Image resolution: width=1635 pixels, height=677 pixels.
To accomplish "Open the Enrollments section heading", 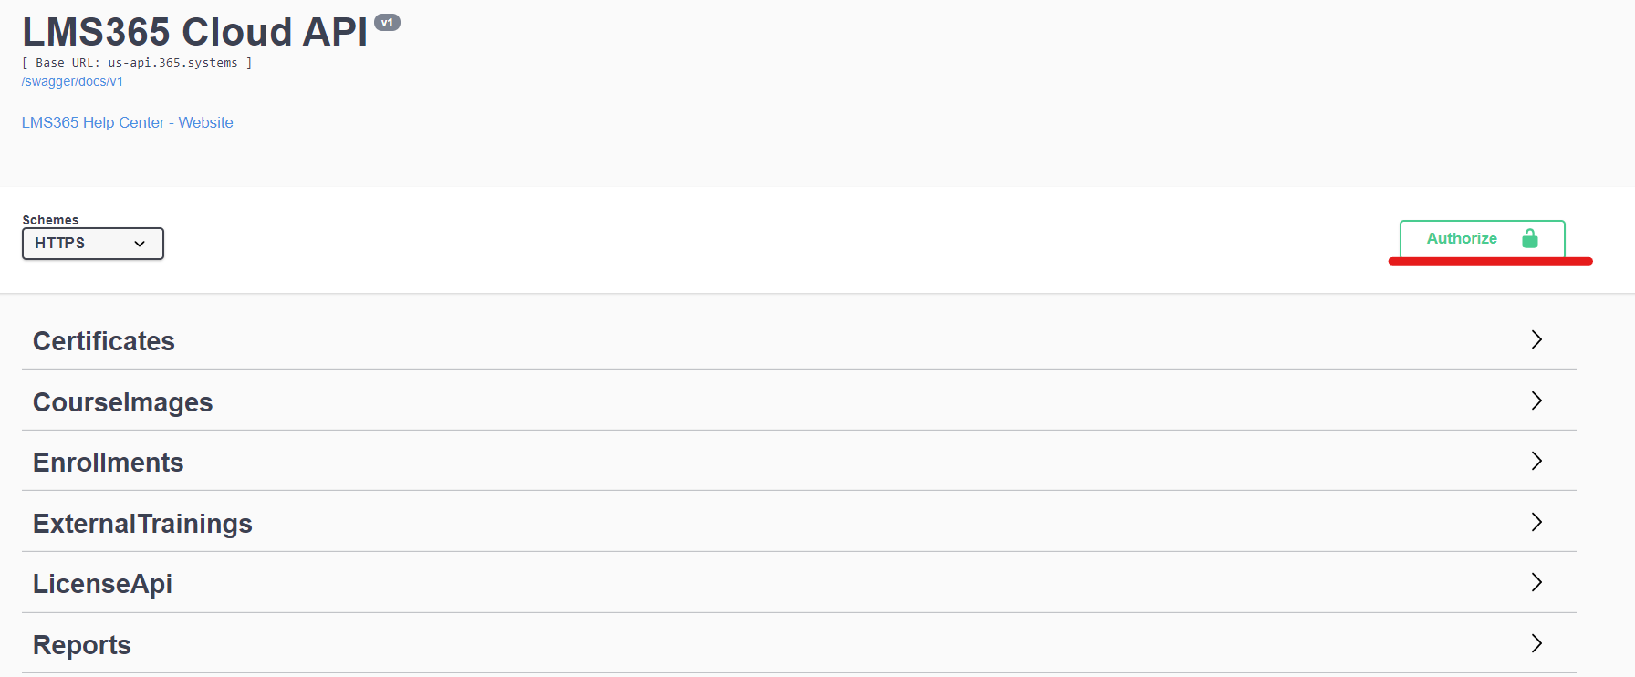I will (x=109, y=463).
